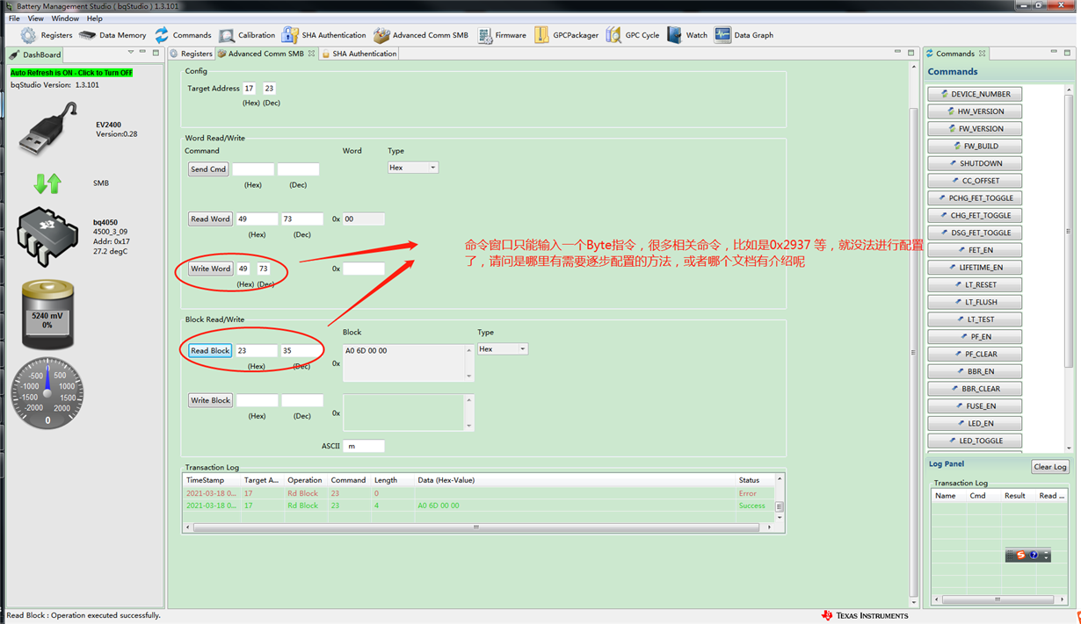Viewport: 1081px width, 624px height.
Task: Click the Clear Log button
Action: click(x=1050, y=467)
